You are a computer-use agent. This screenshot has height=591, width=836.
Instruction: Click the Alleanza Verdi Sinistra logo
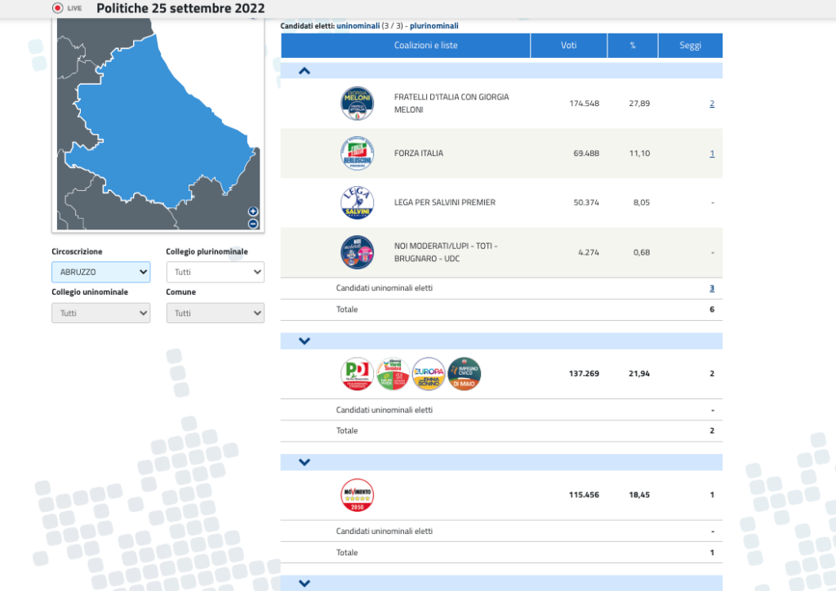(393, 374)
